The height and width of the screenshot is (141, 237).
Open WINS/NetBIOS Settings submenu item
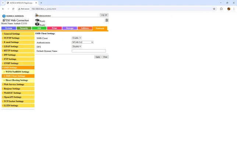[x=18, y=72]
